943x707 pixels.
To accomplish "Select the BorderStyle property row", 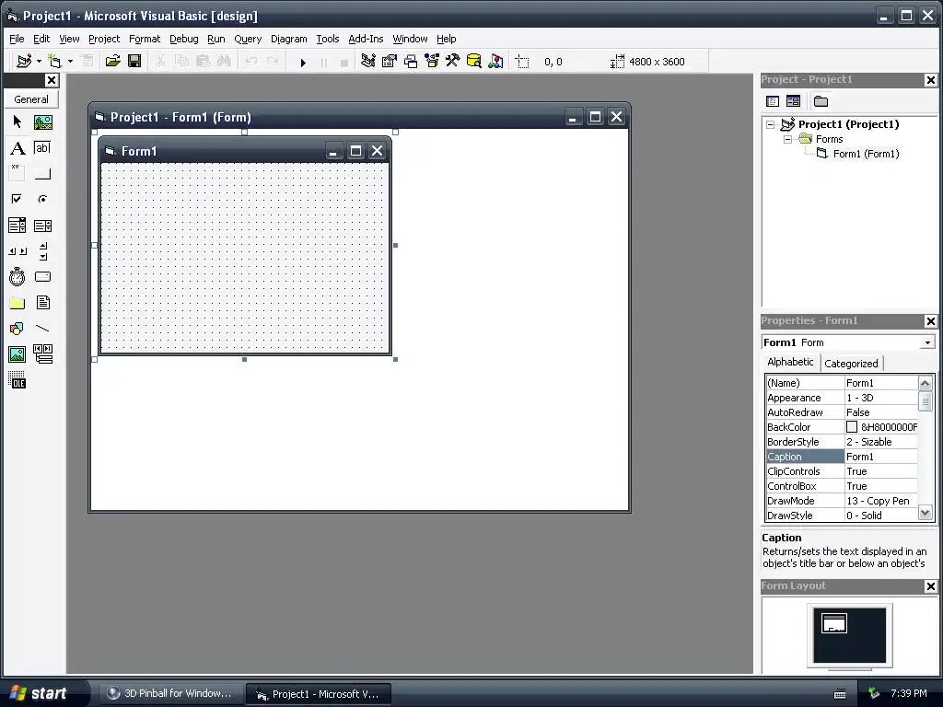I will pyautogui.click(x=842, y=442).
